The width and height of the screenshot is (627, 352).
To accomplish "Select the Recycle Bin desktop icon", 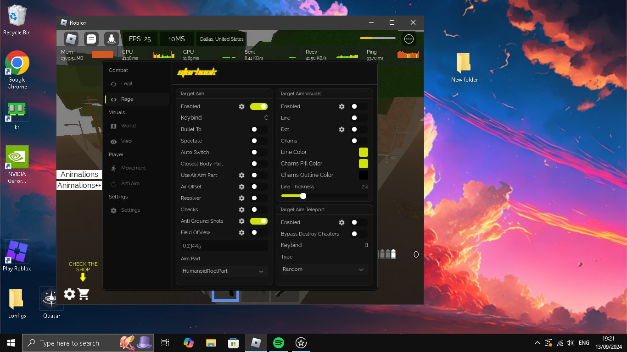I will pyautogui.click(x=17, y=20).
